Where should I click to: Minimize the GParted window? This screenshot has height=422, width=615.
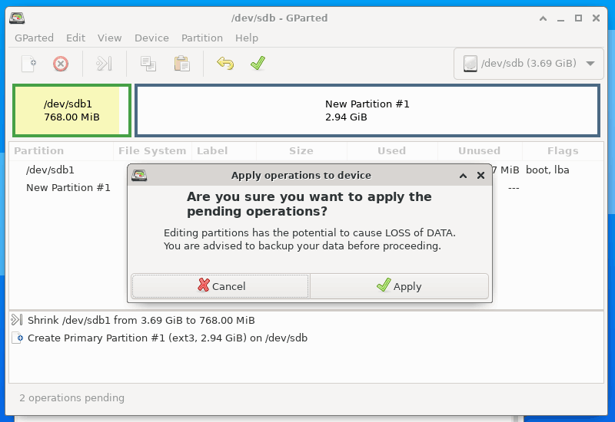pos(561,18)
